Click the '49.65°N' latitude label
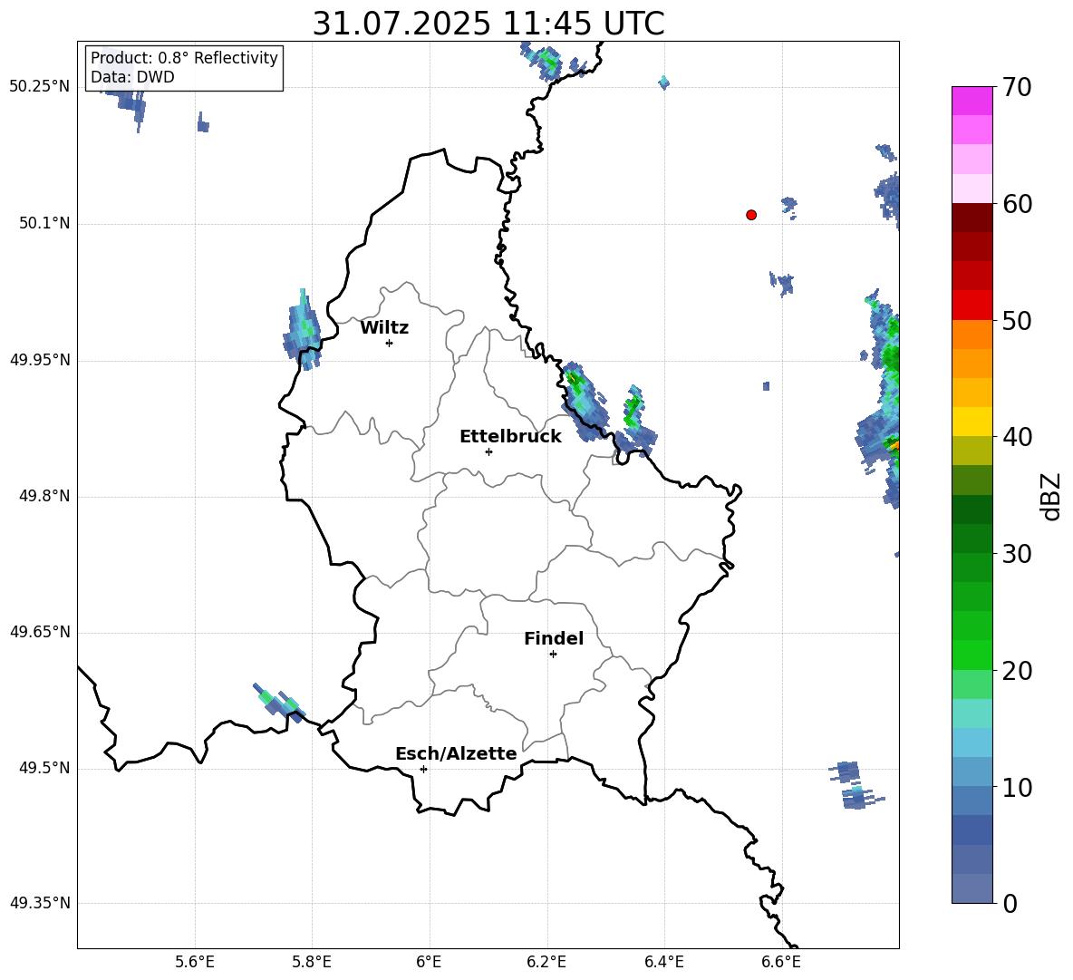This screenshot has height=980, width=1073. click(x=40, y=632)
